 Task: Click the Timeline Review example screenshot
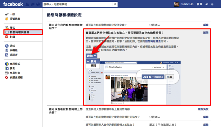pos(133,82)
